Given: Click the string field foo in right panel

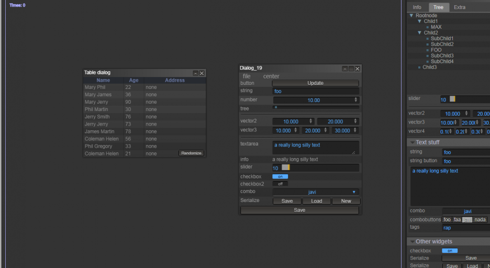Looking at the screenshot, I should pos(466,152).
